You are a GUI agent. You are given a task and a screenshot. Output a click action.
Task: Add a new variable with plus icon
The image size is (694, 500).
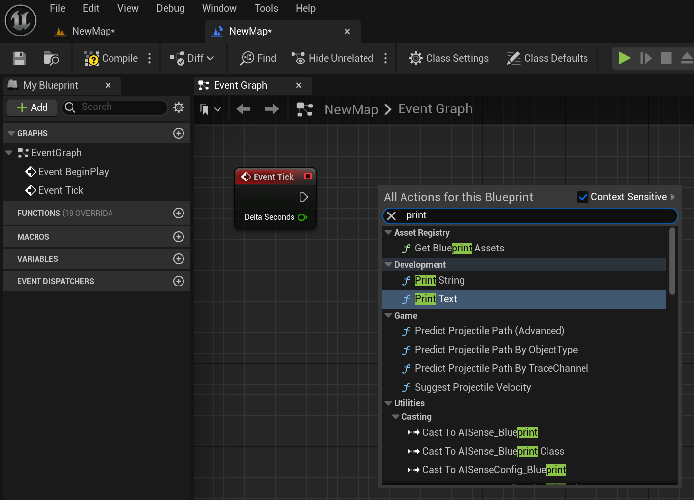click(x=179, y=259)
